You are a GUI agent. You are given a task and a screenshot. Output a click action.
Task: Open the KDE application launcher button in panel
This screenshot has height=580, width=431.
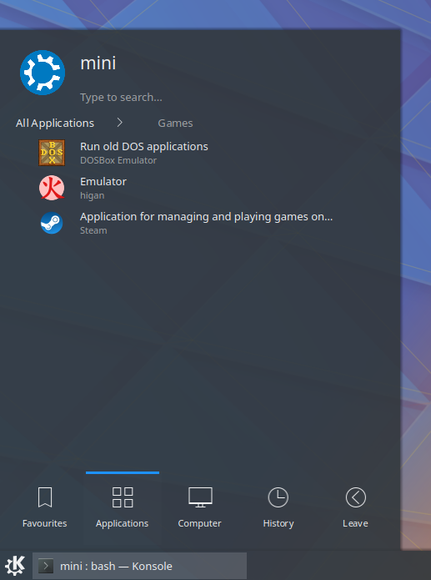coord(15,566)
